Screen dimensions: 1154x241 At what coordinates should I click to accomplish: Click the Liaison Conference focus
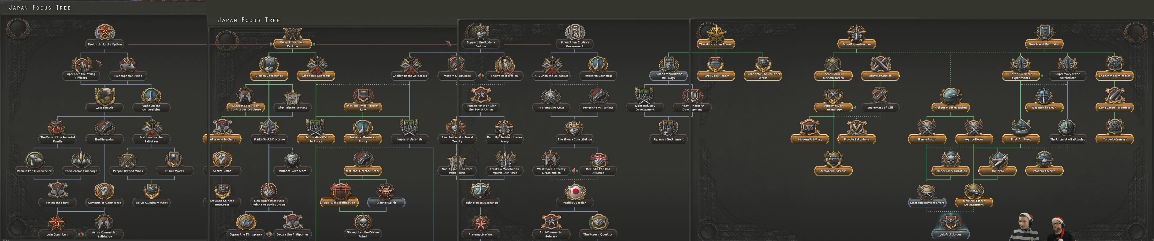269,69
